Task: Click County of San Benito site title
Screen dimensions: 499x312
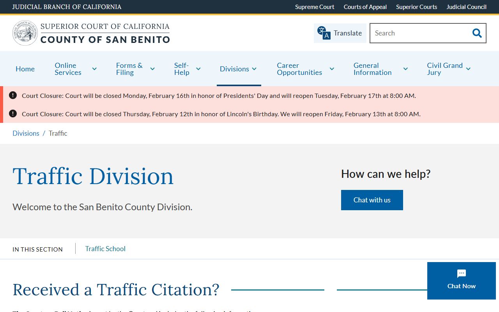Action: coord(105,39)
